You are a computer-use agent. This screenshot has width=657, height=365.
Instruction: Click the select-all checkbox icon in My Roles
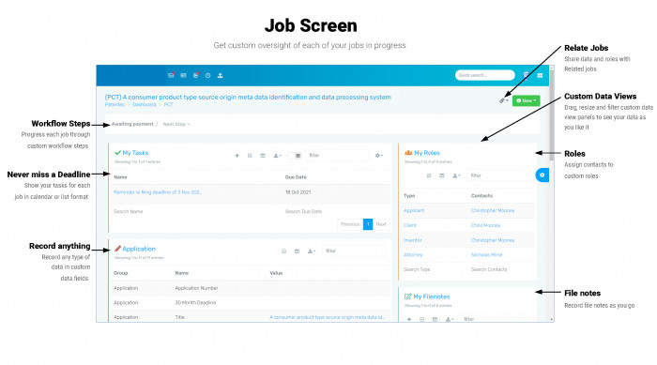click(x=429, y=175)
